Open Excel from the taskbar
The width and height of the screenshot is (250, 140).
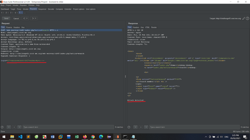coord(77,137)
